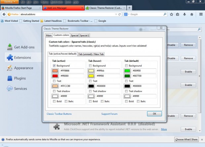The height and width of the screenshot is (147, 205).
Task: Click Choose What I Share button
Action: tap(186, 139)
